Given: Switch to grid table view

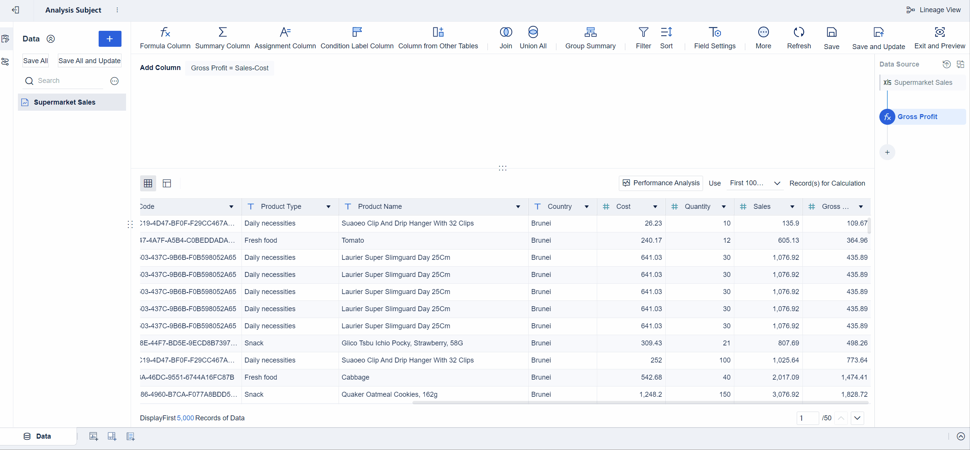Looking at the screenshot, I should (x=148, y=183).
